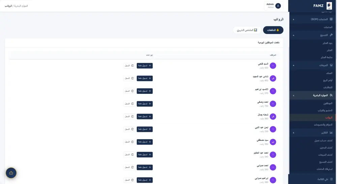Click the avatar of السيد فتحي
This screenshot has width=337, height=184.
tap(273, 66)
